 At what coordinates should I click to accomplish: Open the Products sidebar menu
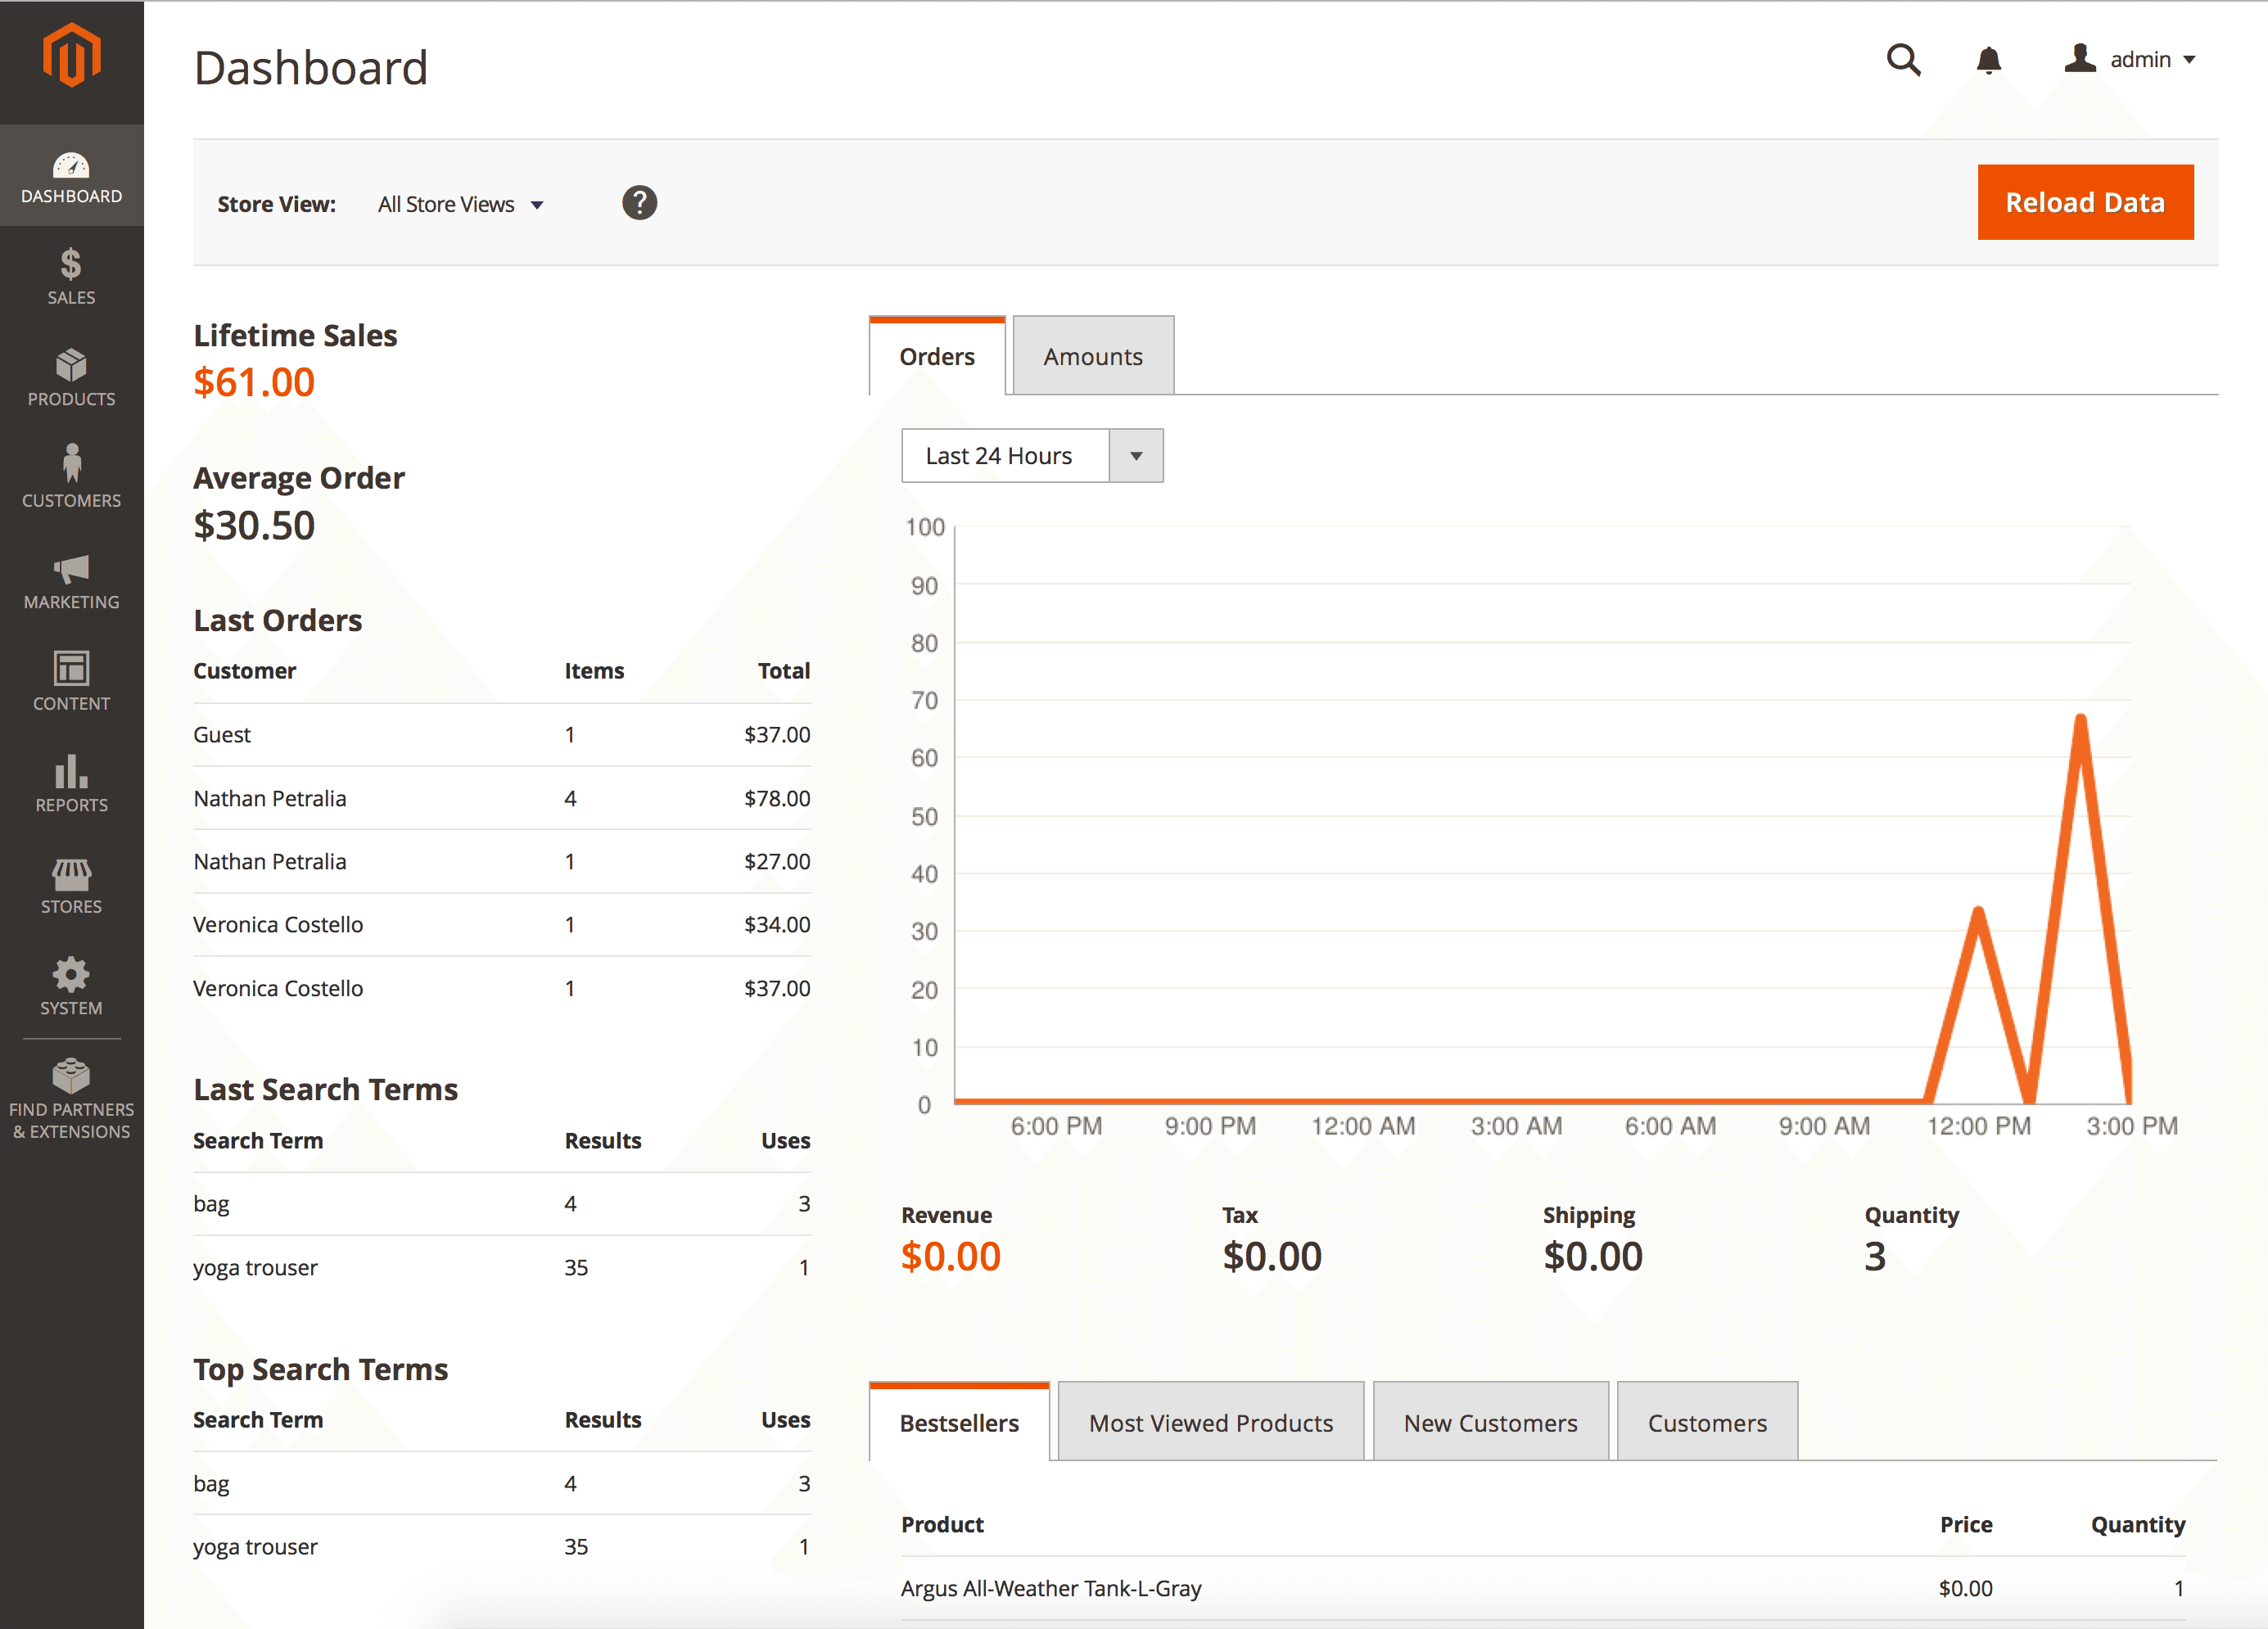point(71,377)
